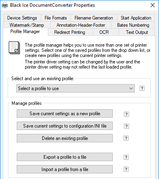Click Delete an existing profile button

[65, 138]
